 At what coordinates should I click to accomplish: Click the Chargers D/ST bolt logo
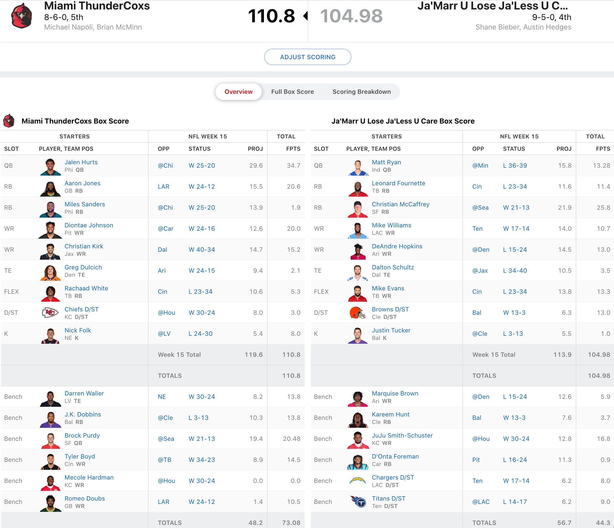tap(357, 481)
